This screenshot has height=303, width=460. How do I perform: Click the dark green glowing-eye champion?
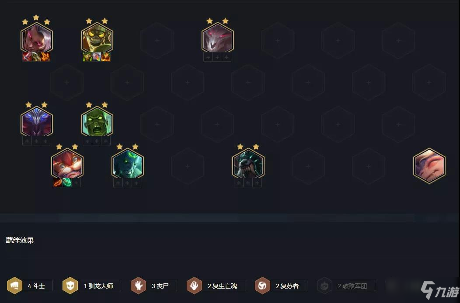(x=128, y=163)
